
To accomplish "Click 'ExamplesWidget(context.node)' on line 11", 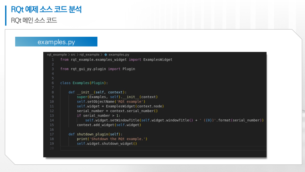I will 135,106.
